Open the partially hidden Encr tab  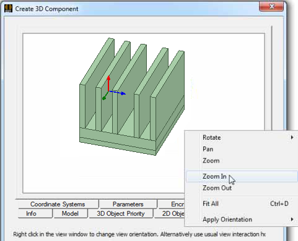(171, 204)
